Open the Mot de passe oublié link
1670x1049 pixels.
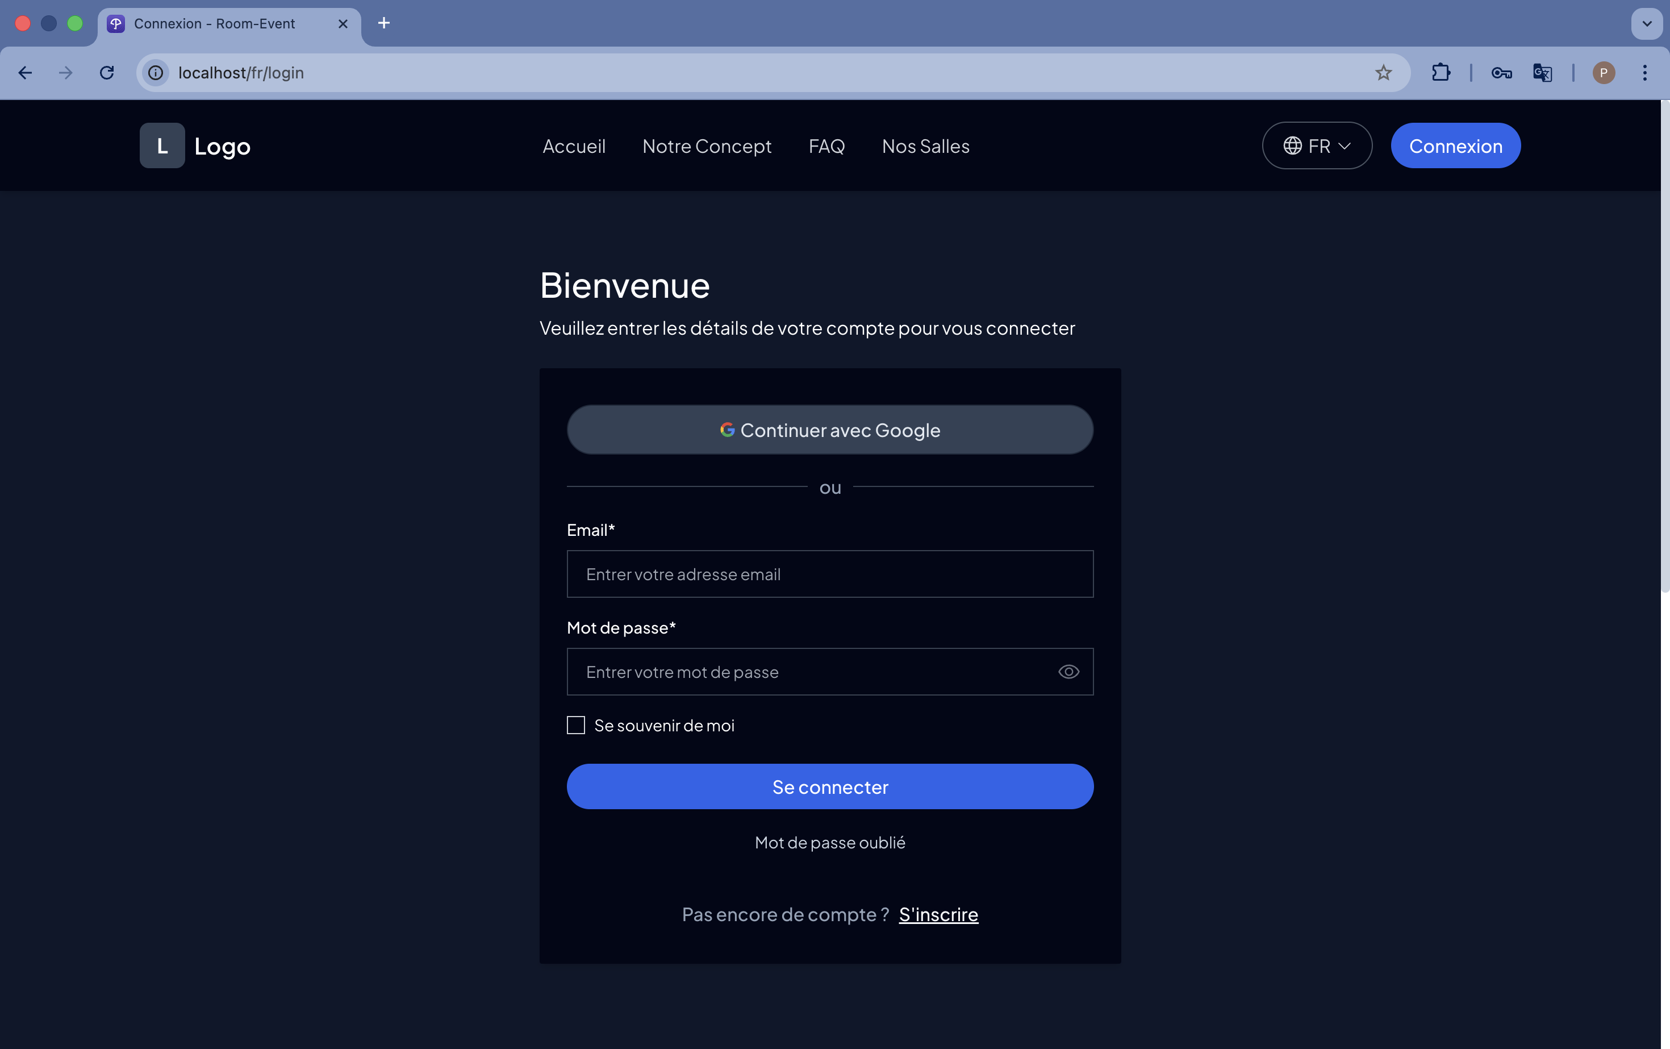[829, 842]
